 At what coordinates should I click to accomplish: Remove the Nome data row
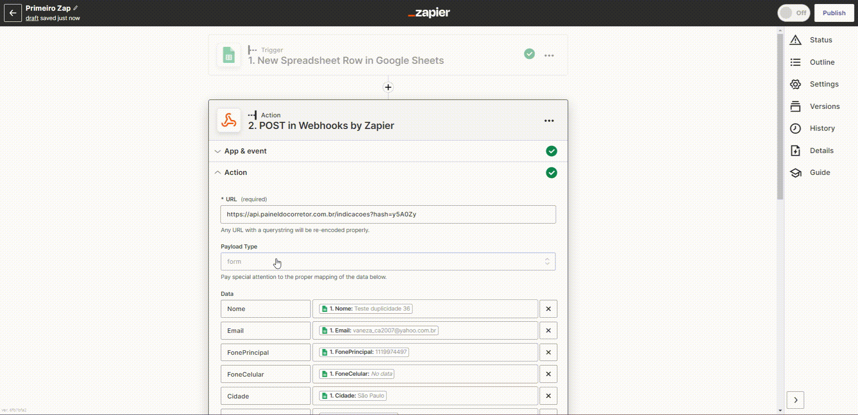(x=548, y=309)
